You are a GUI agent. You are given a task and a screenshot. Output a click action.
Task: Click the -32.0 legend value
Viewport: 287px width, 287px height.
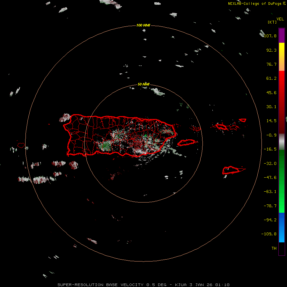[x=270, y=164]
